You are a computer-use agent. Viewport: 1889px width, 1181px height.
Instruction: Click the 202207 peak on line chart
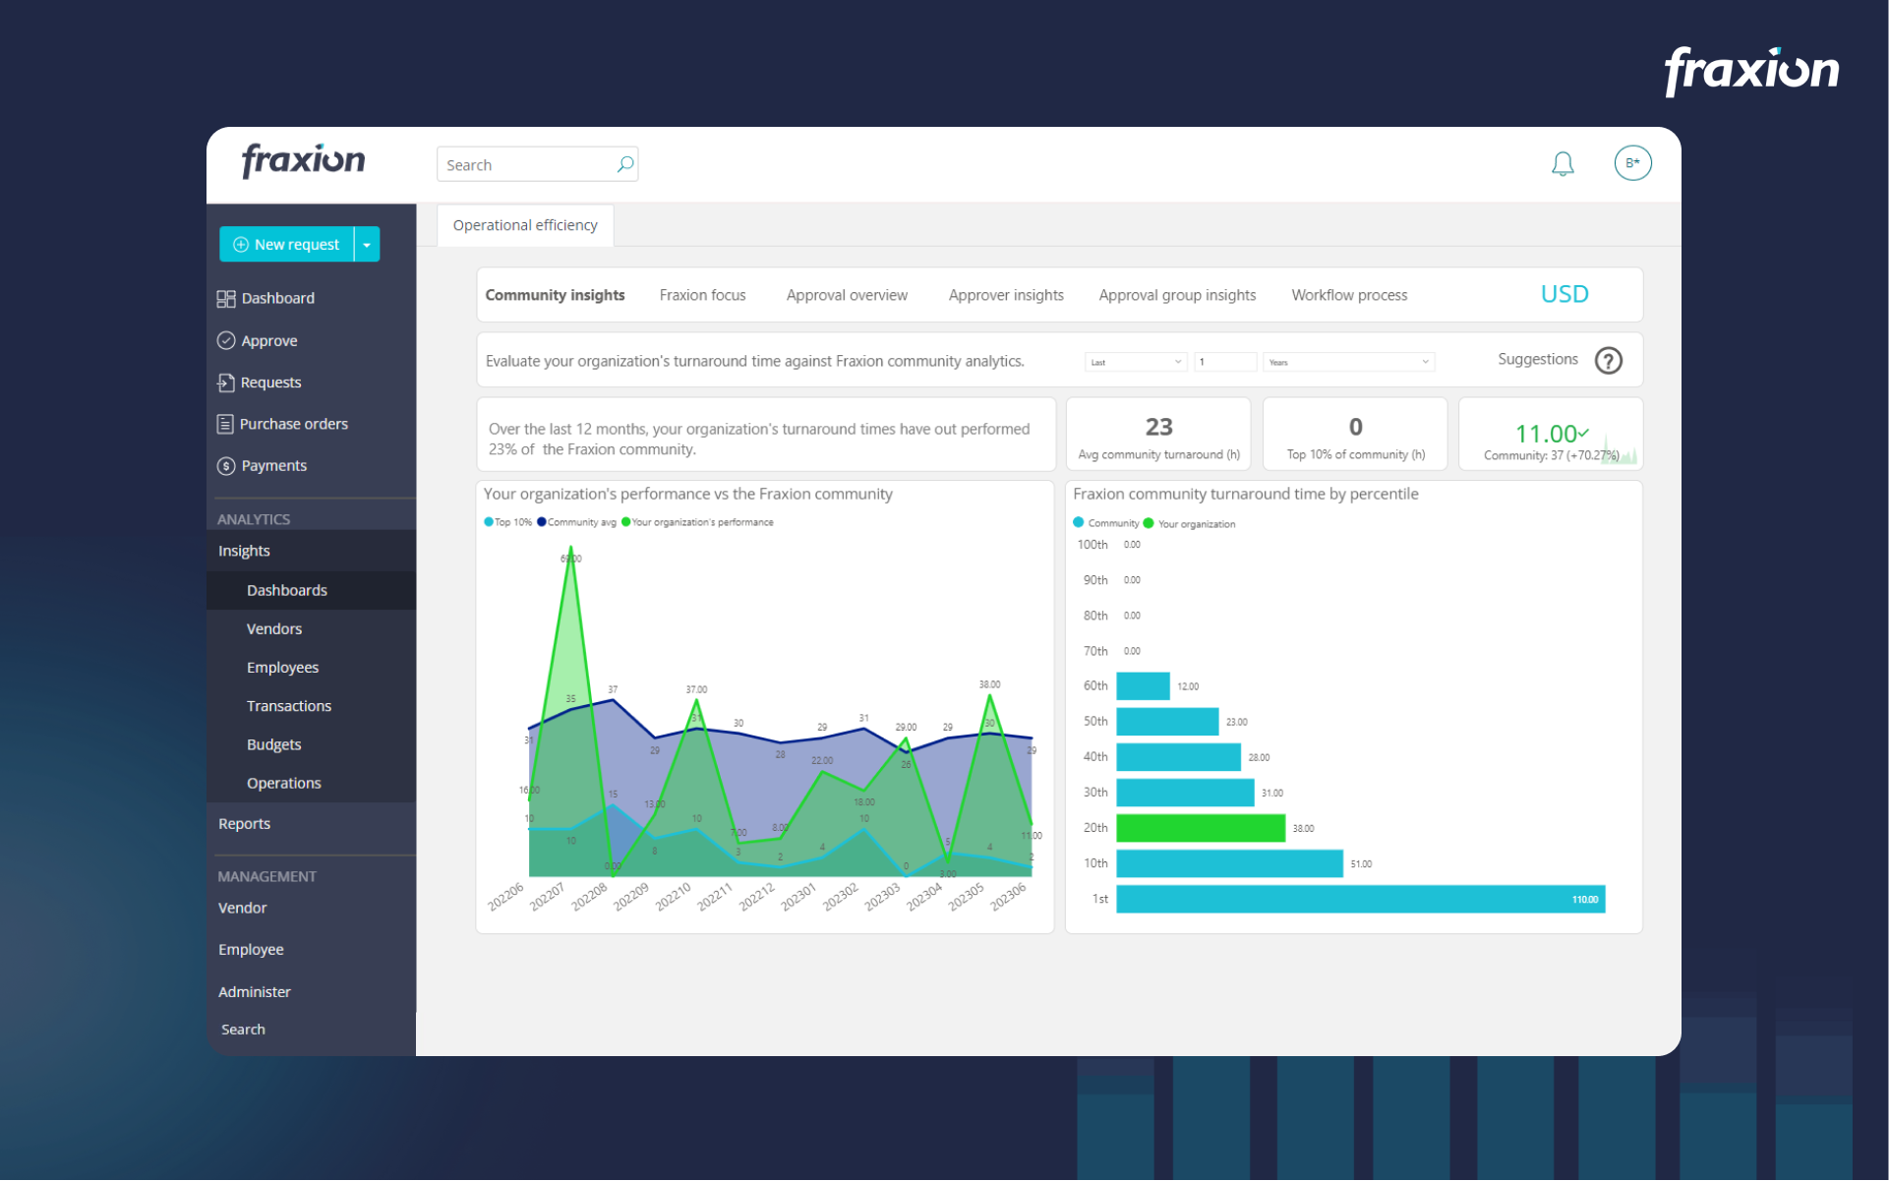click(x=571, y=550)
